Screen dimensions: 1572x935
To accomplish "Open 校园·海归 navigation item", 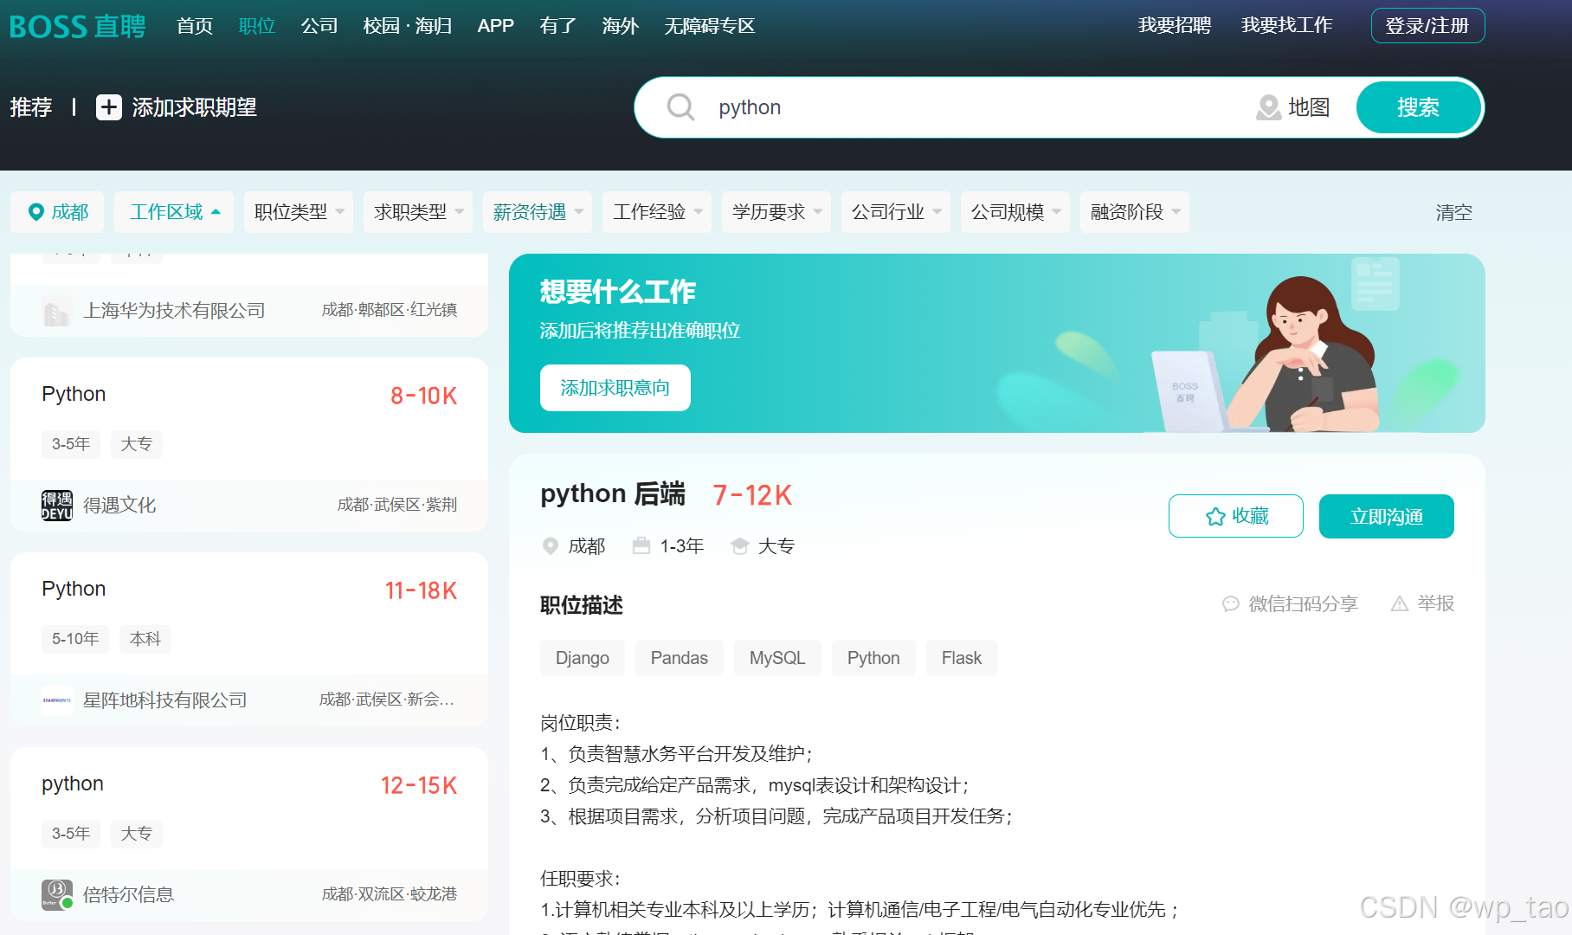I will pos(408,26).
